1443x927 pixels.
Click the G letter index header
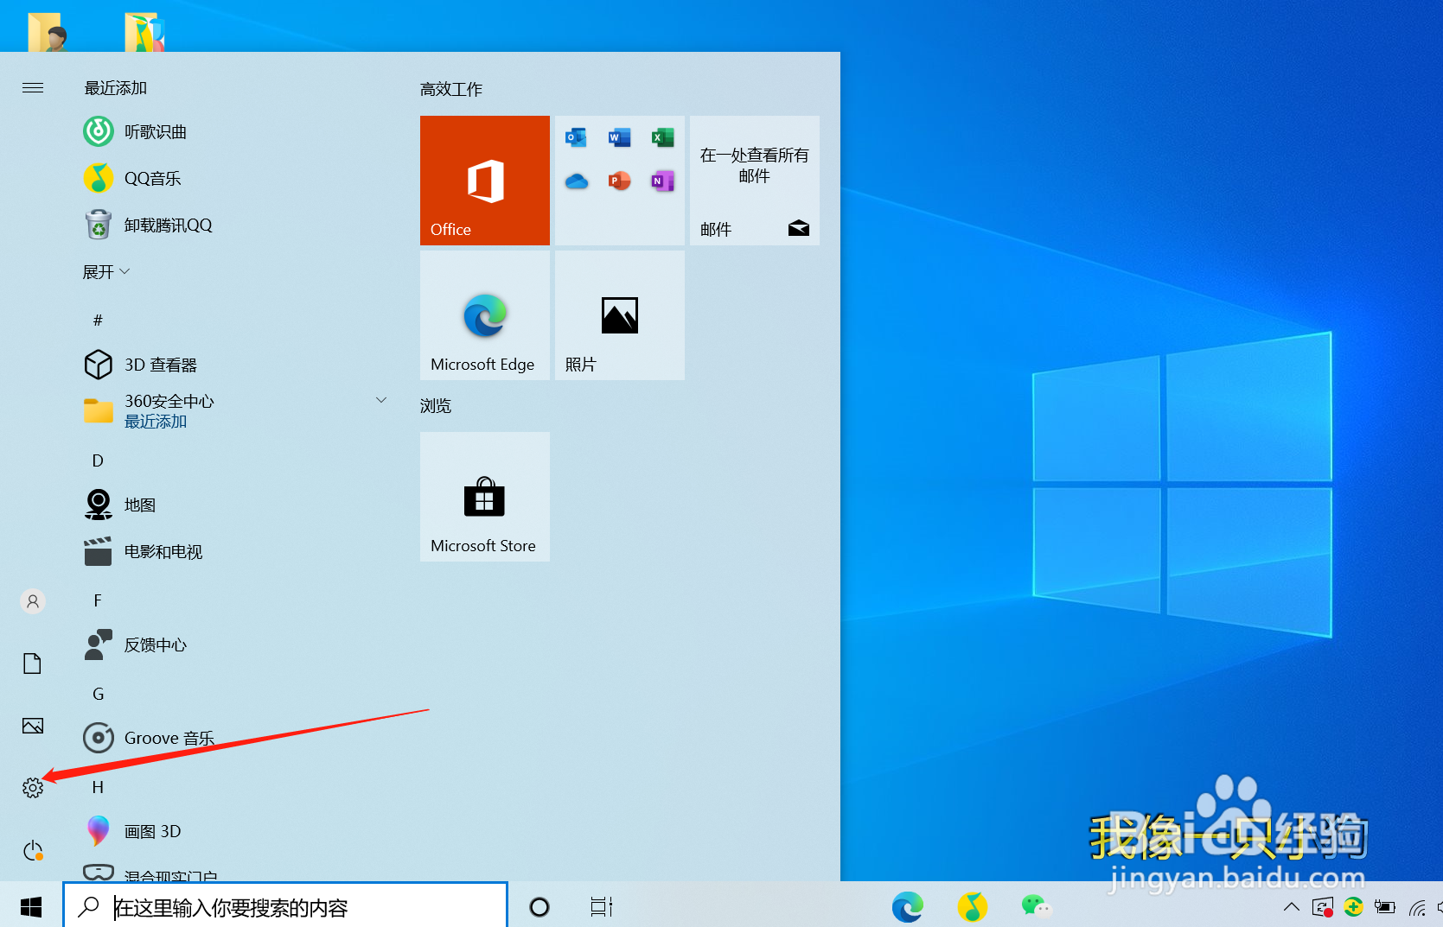[98, 694]
